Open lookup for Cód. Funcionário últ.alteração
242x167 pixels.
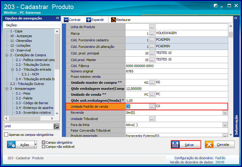coord(152,47)
